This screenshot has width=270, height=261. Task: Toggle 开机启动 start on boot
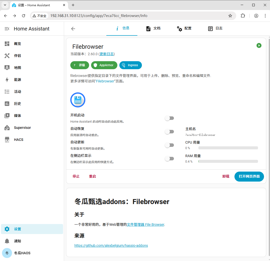(x=169, y=118)
